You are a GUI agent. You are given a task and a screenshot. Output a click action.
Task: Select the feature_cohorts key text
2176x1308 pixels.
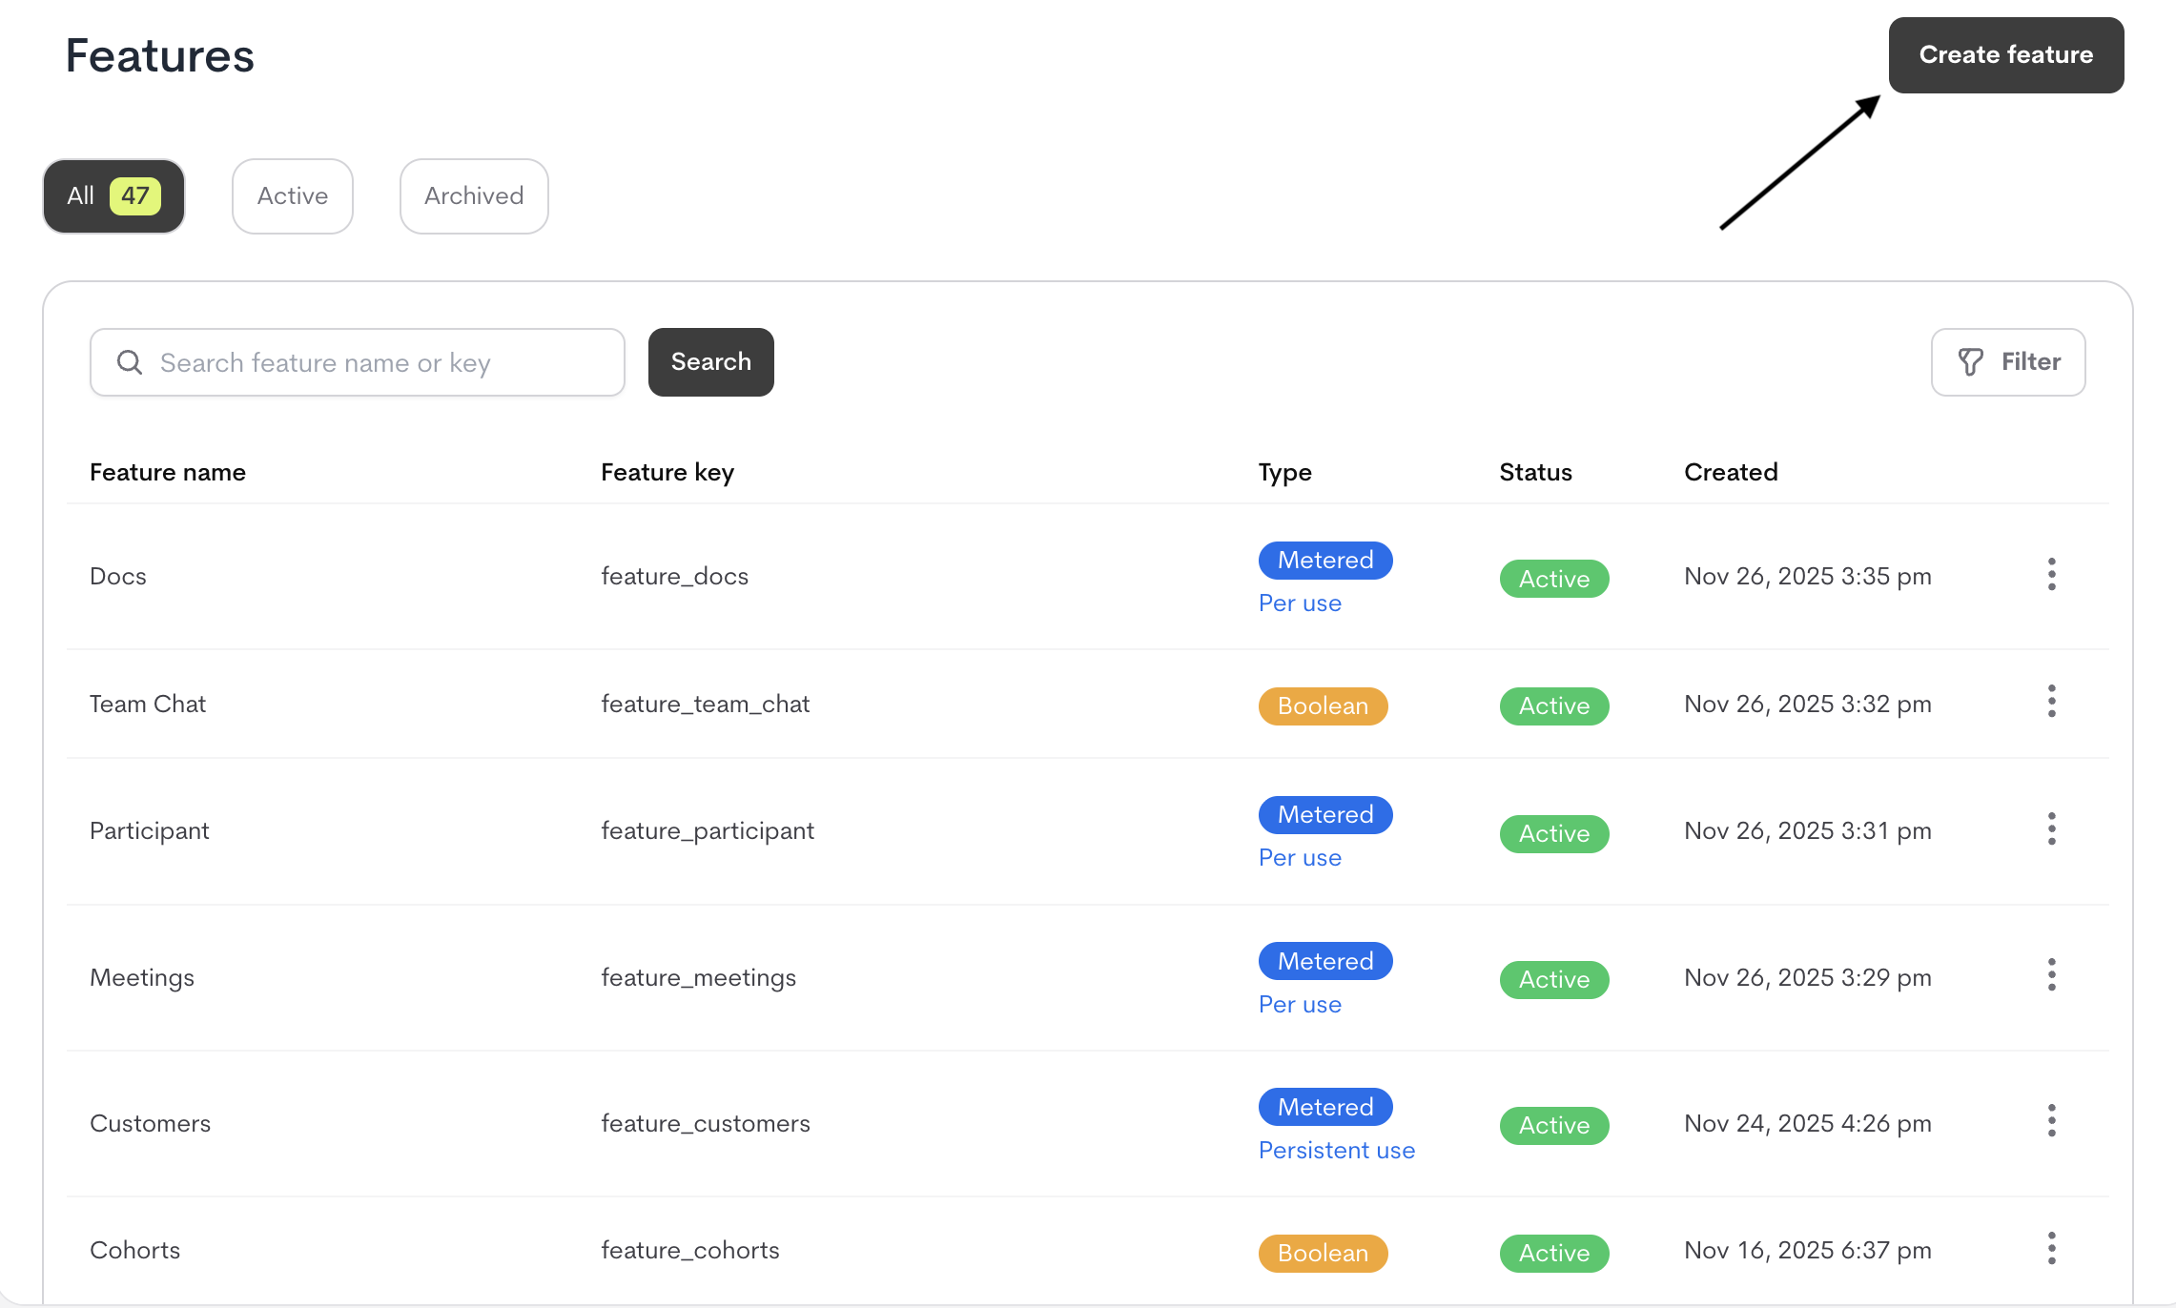pyautogui.click(x=689, y=1249)
